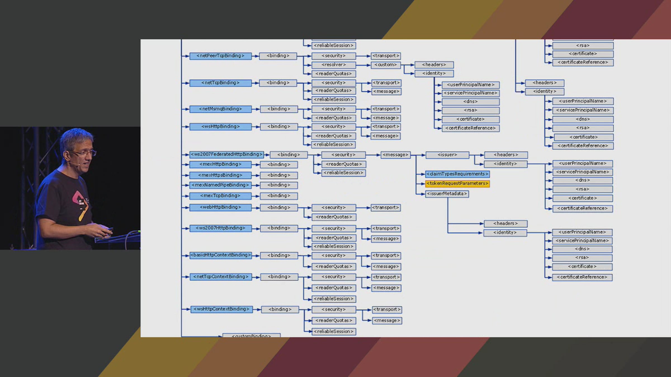Select the netPeerTcpBinding node
Image resolution: width=671 pixels, height=377 pixels.
pos(220,56)
